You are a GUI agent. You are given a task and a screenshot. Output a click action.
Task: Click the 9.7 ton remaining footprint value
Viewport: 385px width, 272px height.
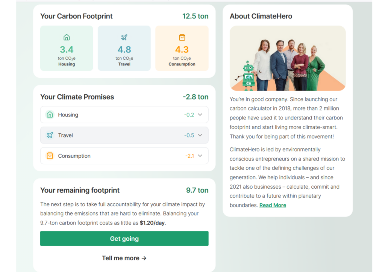click(x=197, y=190)
